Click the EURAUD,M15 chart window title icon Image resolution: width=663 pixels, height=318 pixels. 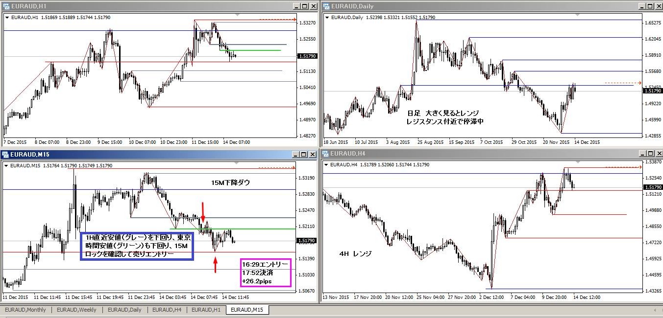pyautogui.click(x=6, y=155)
